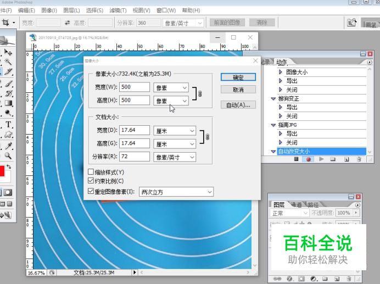This screenshot has height=284, width=380.
Task: Open document width unit dropdown (厘米)
Action: (175, 131)
